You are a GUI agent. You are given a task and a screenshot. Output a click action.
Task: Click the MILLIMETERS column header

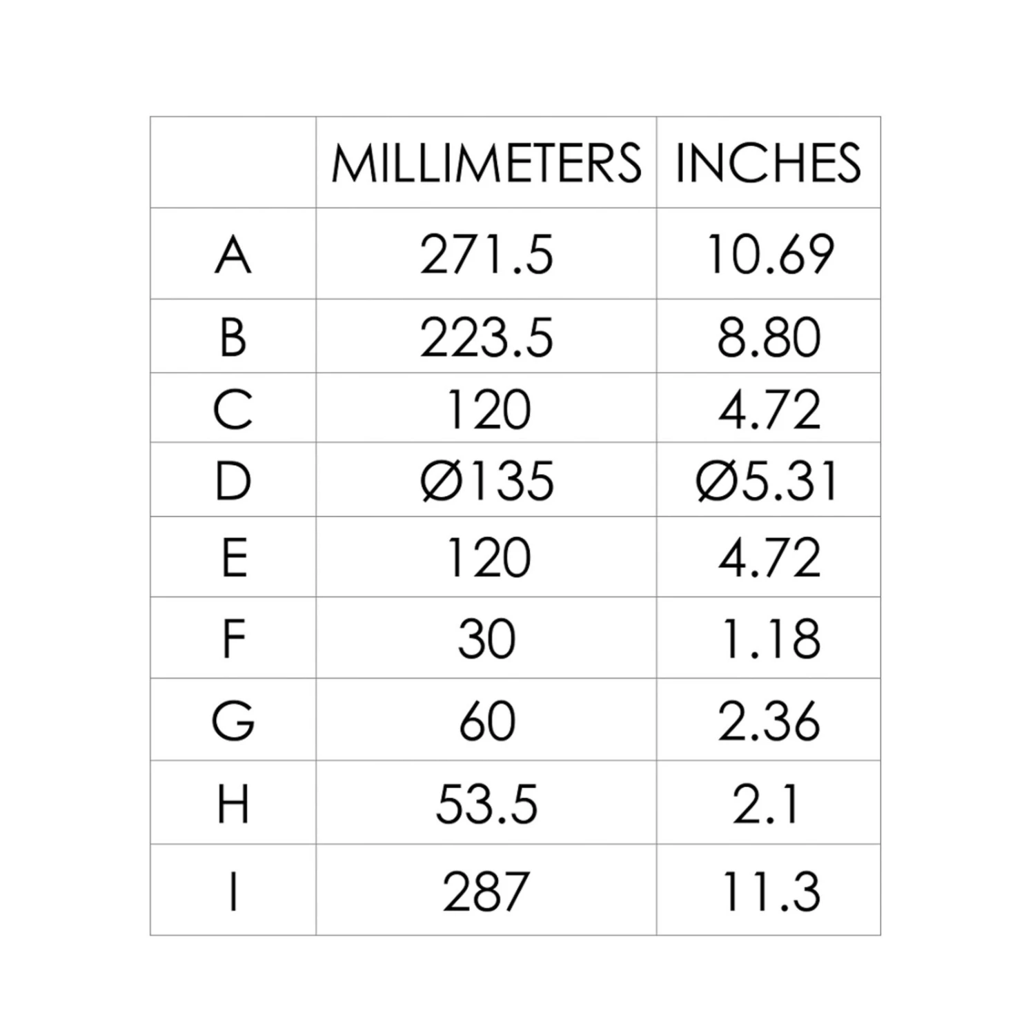coord(486,164)
